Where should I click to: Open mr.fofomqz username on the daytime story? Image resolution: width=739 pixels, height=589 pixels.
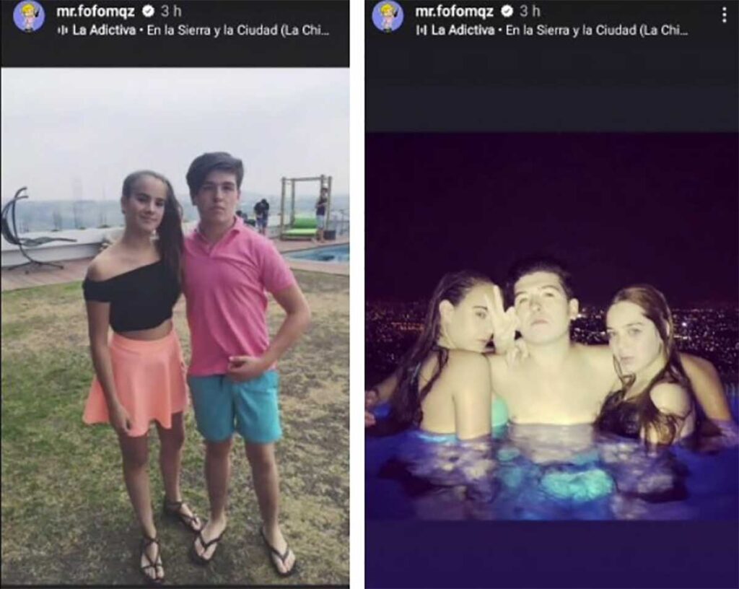coord(96,11)
